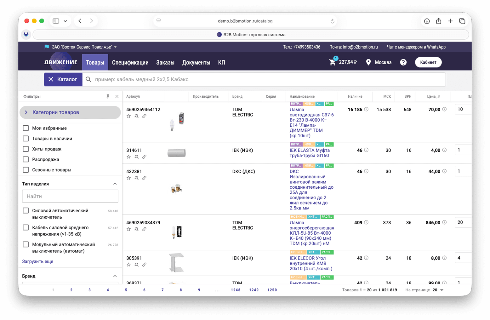Open chat with manager in WhatsApp
This screenshot has height=320, width=490.
click(x=416, y=47)
